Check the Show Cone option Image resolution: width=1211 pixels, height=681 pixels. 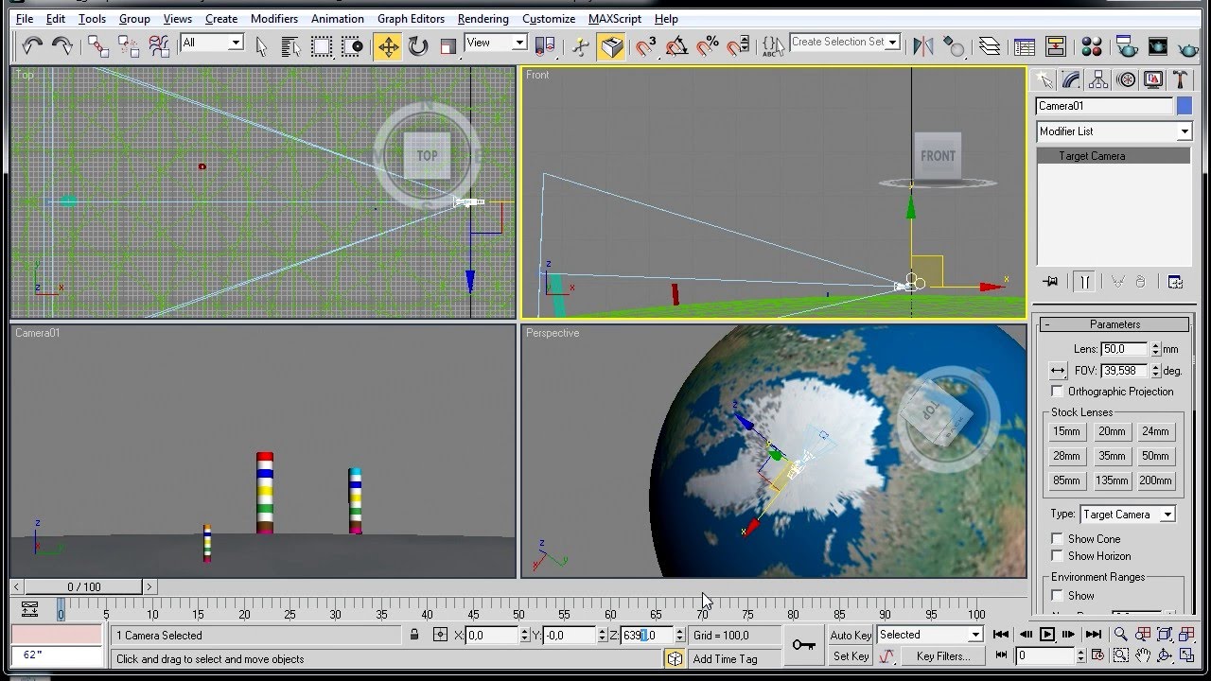[1057, 539]
